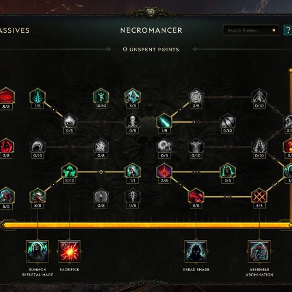Click the green slash node showing 1/5
Screen dimensions: 292x292
pyautogui.click(x=164, y=121)
